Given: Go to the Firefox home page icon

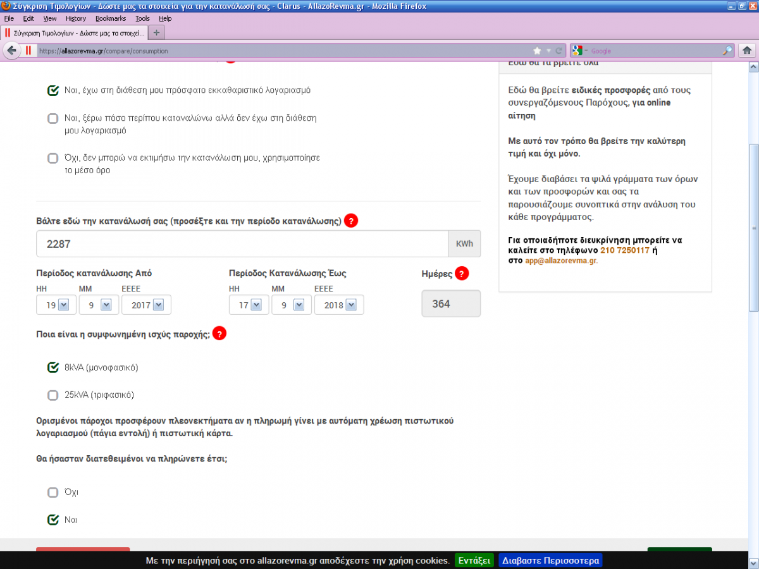Looking at the screenshot, I should [x=747, y=51].
